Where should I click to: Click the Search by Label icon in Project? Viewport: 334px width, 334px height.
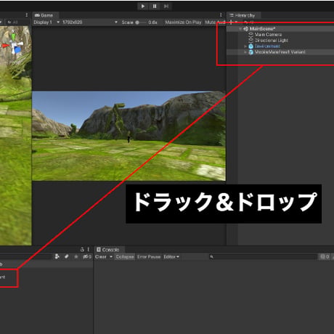(67, 256)
